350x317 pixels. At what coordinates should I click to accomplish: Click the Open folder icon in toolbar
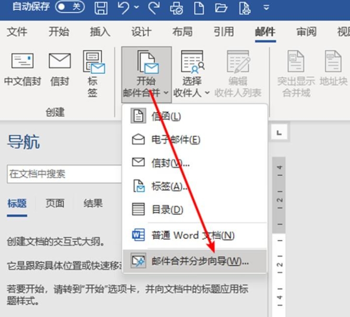221,8
